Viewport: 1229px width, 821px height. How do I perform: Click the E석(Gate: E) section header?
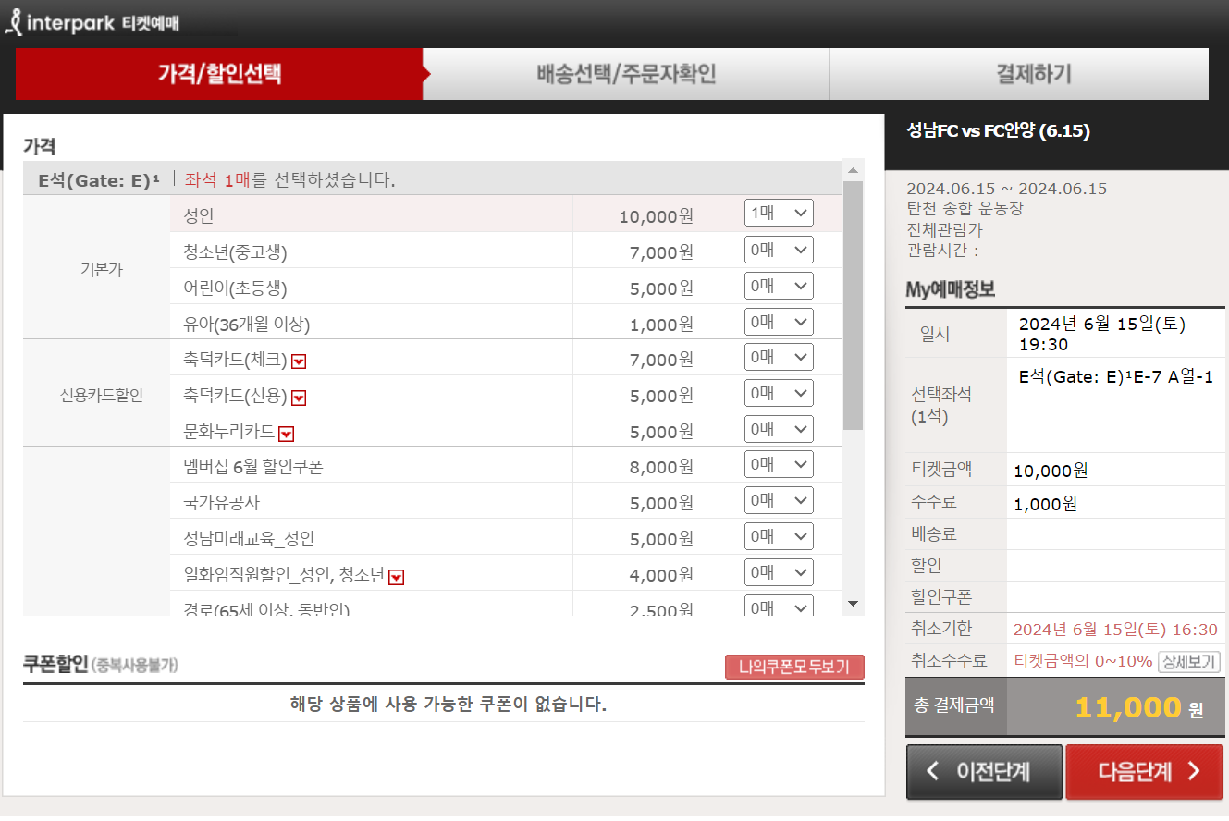(x=99, y=180)
